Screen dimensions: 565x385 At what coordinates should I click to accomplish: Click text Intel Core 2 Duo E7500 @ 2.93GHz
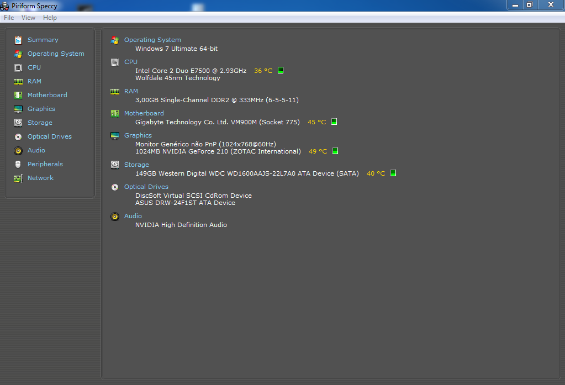191,71
